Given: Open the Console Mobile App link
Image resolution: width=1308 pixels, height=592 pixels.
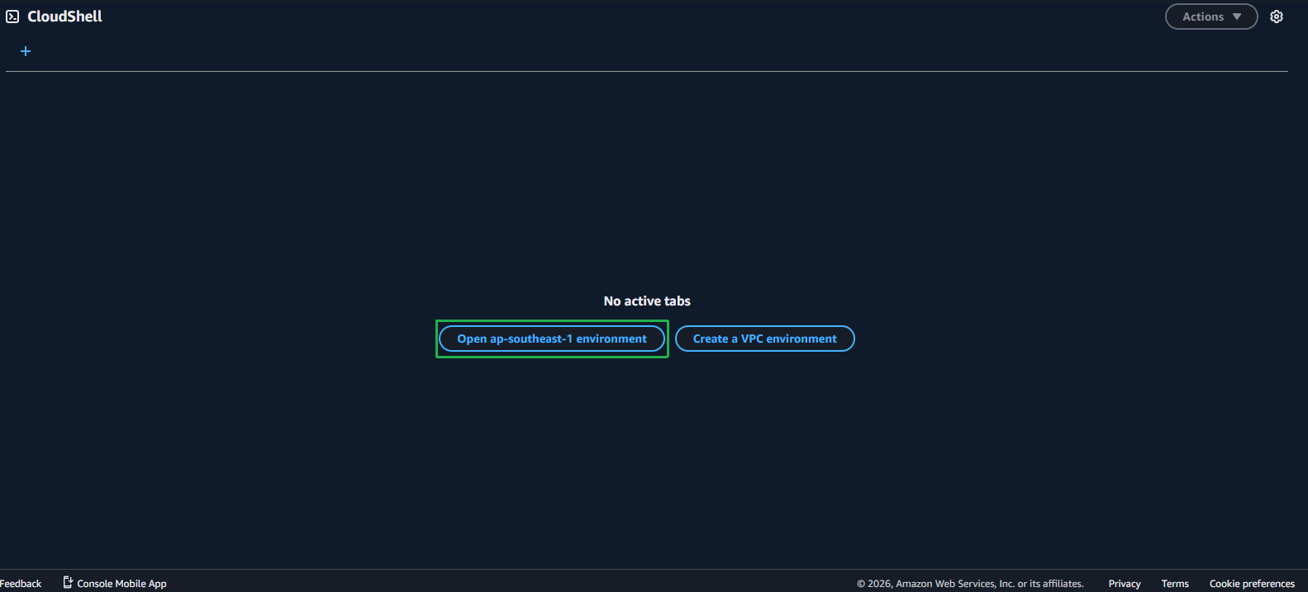Looking at the screenshot, I should [115, 583].
